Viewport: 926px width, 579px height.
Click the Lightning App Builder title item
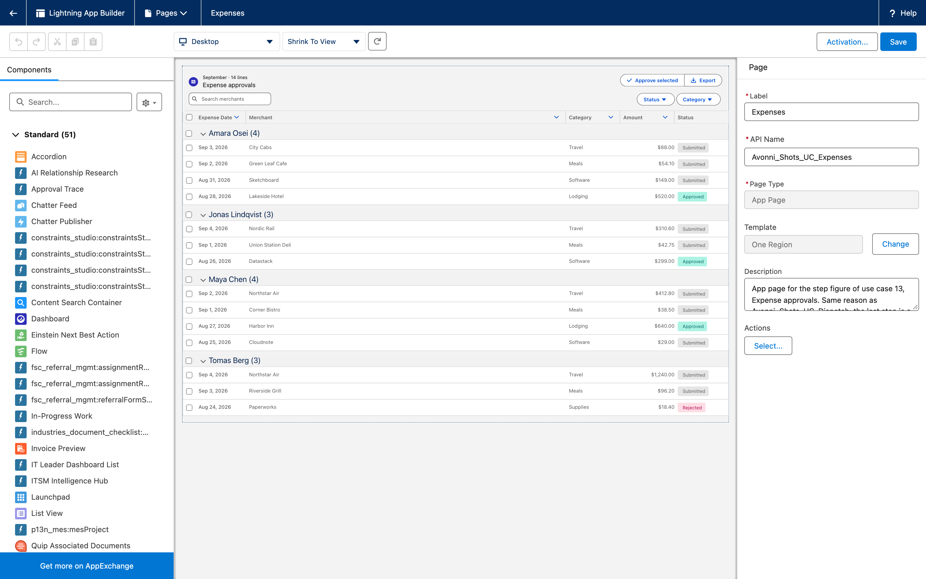tap(80, 13)
